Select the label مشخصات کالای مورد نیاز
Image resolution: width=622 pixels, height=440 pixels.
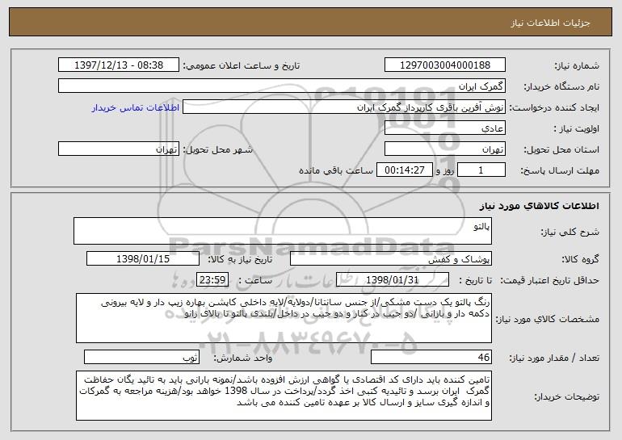tap(548, 319)
